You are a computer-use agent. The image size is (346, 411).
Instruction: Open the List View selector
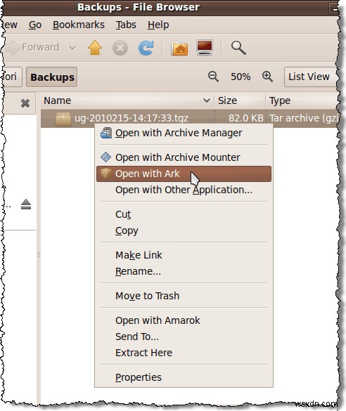(x=310, y=77)
